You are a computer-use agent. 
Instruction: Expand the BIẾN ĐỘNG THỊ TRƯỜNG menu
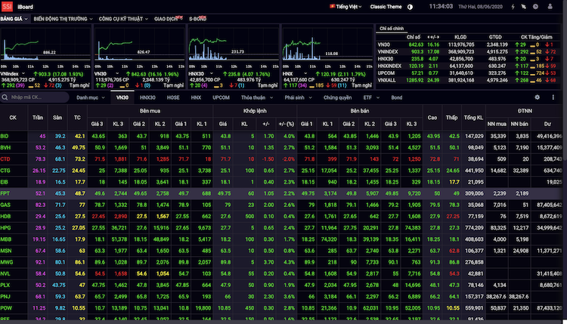pos(63,19)
